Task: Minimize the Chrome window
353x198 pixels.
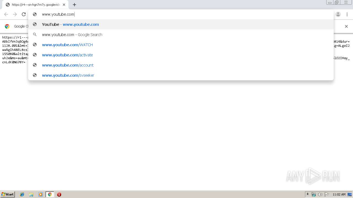Action: click(x=330, y=2)
